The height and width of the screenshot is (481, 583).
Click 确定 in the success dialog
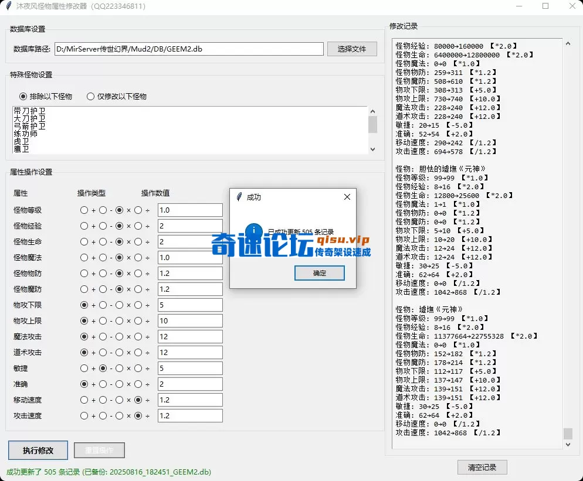(319, 273)
